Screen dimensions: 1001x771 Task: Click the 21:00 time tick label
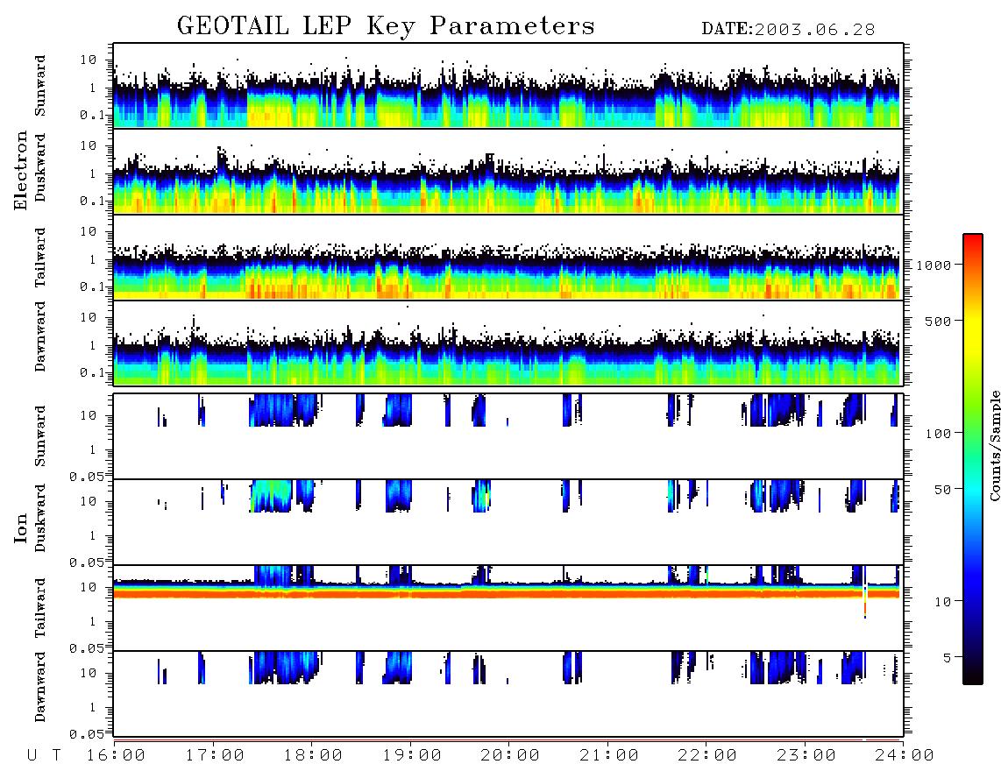[609, 755]
